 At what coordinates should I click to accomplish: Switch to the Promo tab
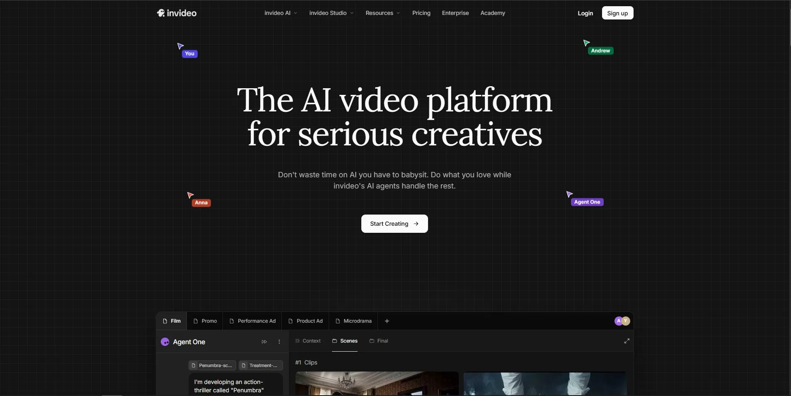pos(205,321)
